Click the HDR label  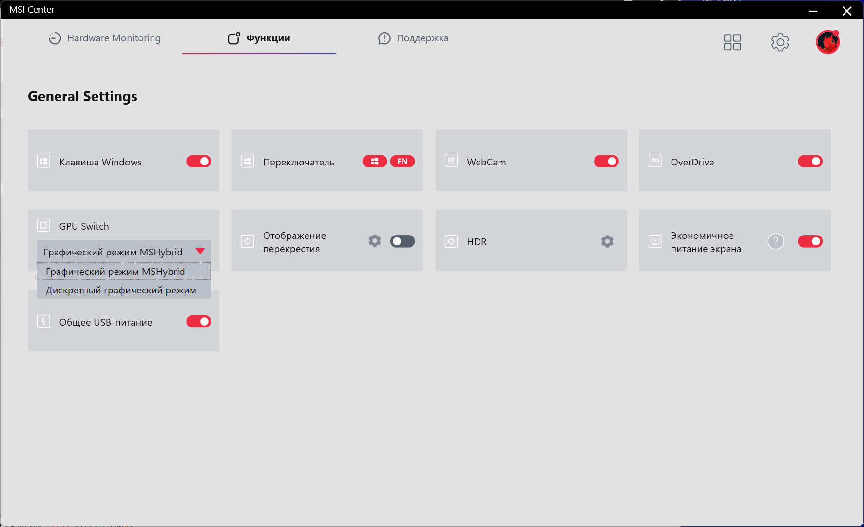pyautogui.click(x=477, y=242)
